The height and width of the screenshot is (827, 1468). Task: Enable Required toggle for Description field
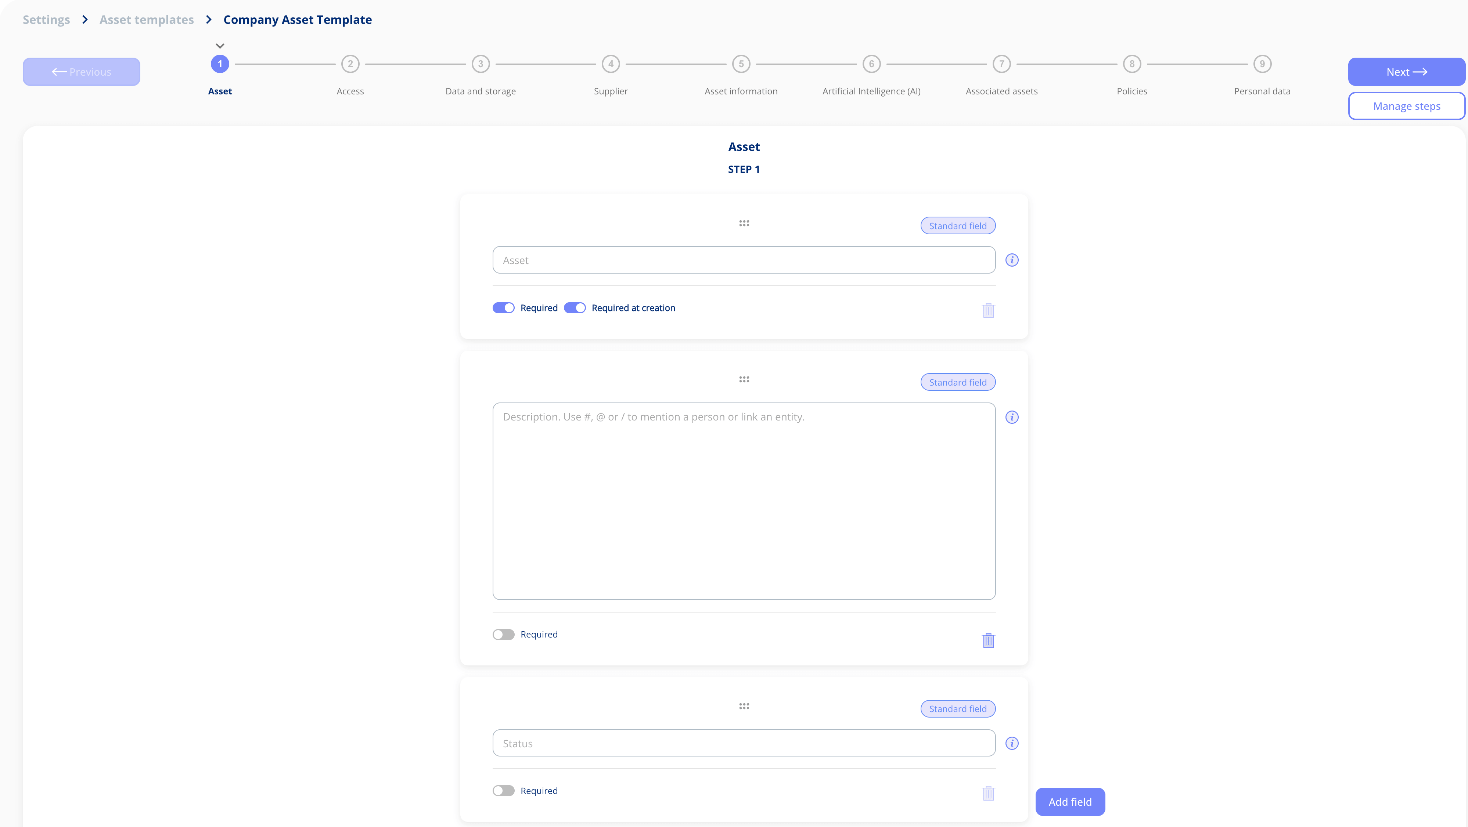(503, 635)
